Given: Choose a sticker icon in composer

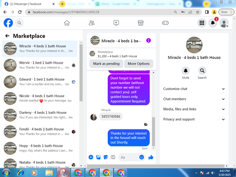Looking at the screenshot, I should [x=106, y=157].
